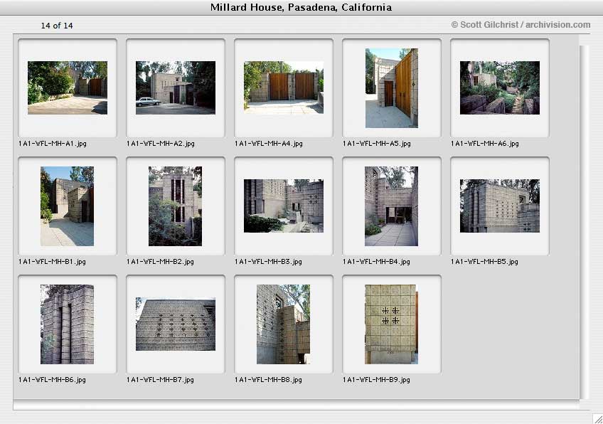Click the vertical scrollbar track
The width and height of the screenshot is (603, 424).
(585, 223)
